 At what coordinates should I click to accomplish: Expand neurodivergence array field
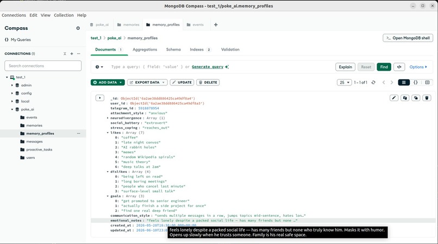pos(108,118)
